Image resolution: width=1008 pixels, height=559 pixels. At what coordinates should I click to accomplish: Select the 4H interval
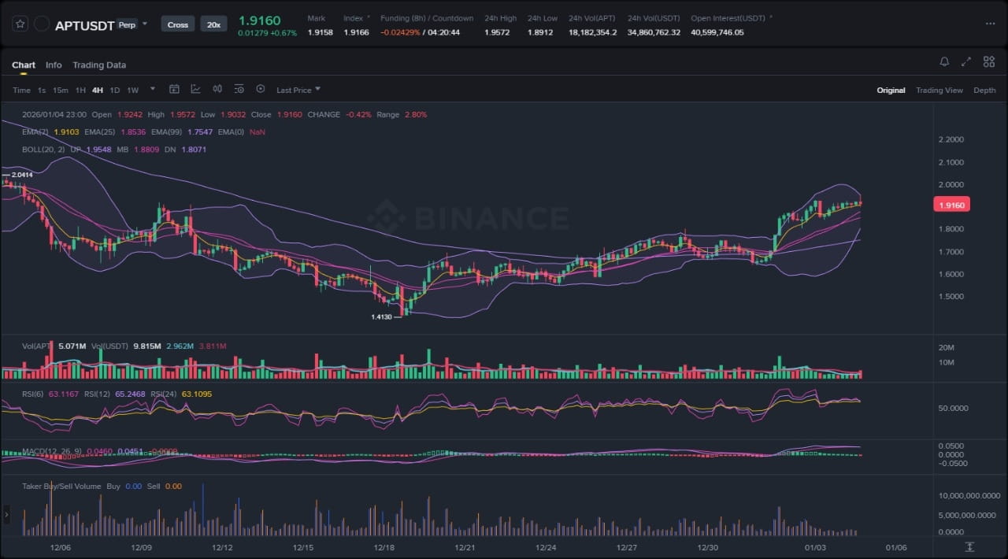pos(98,90)
